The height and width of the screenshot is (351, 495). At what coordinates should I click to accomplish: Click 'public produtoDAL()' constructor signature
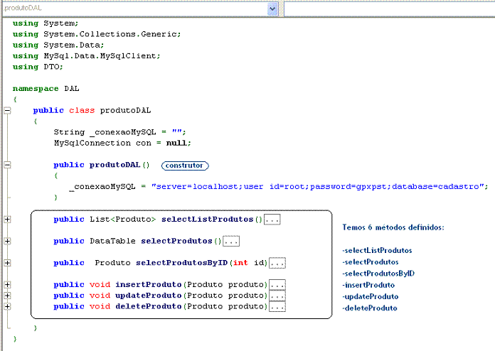(x=101, y=165)
